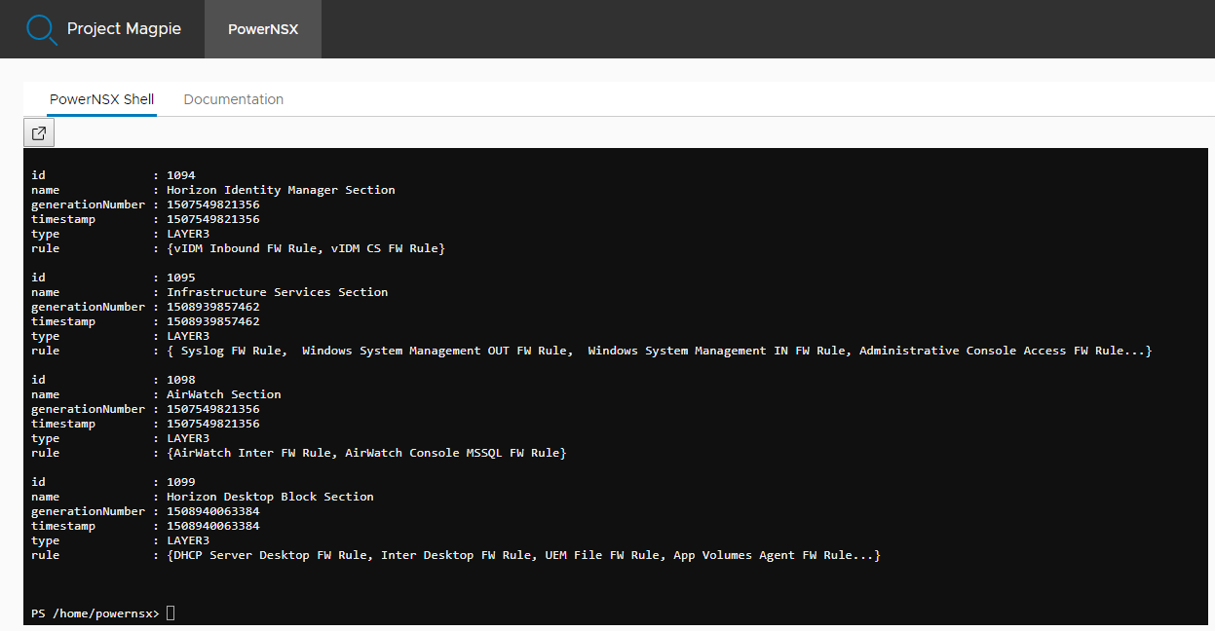Click UEM File FW Rule text
Screen dimensions: 1215x631
tap(602, 555)
